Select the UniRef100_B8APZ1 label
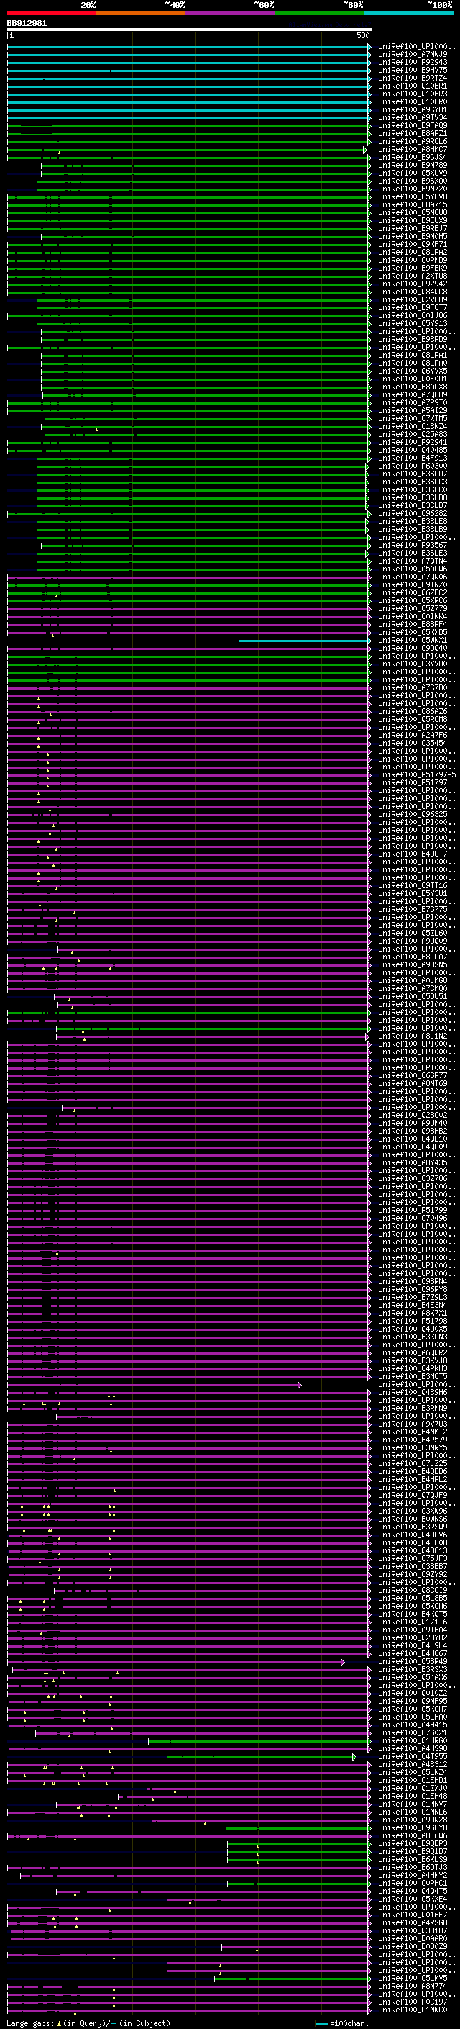Image resolution: width=460 pixels, height=2029 pixels. click(413, 133)
